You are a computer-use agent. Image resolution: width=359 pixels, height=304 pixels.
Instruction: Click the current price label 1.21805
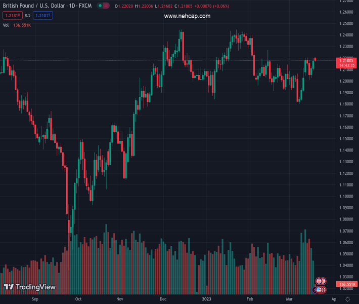pos(346,61)
